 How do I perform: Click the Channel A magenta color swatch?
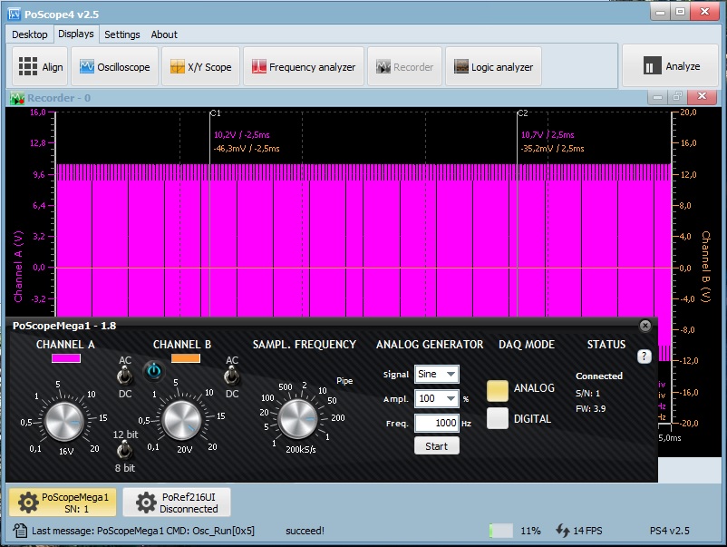66,358
